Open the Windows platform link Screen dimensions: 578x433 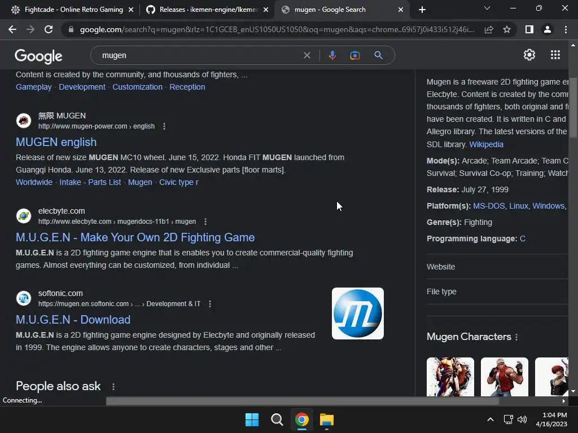(x=549, y=206)
